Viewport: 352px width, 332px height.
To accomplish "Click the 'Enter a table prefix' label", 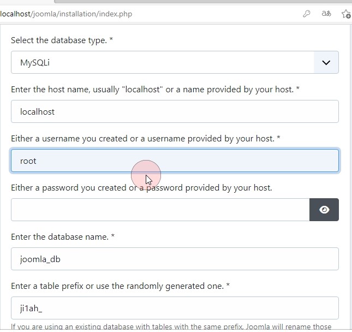I will (120, 286).
